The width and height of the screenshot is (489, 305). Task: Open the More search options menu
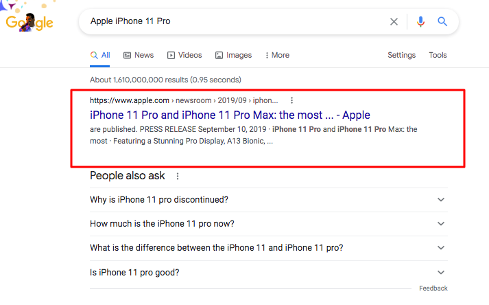click(277, 56)
